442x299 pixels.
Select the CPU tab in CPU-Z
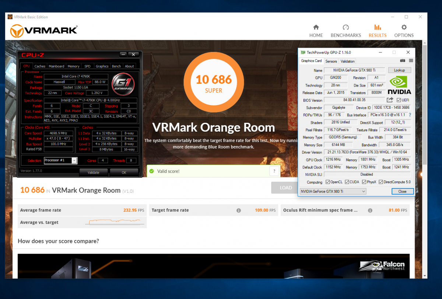27,66
